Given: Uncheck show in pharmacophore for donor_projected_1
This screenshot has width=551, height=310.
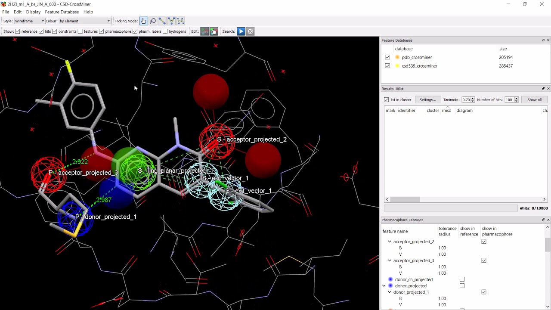Looking at the screenshot, I should [484, 292].
